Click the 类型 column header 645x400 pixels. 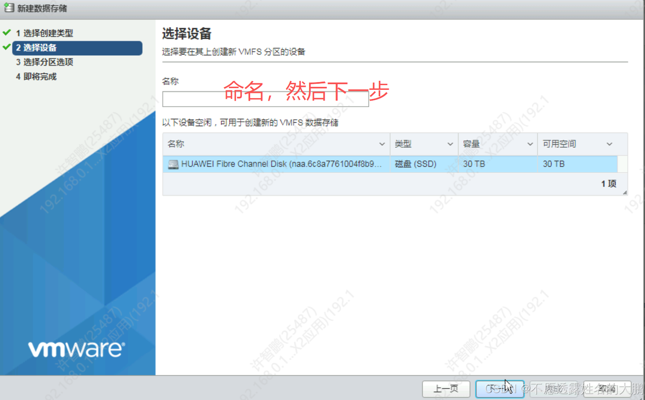pyautogui.click(x=424, y=144)
